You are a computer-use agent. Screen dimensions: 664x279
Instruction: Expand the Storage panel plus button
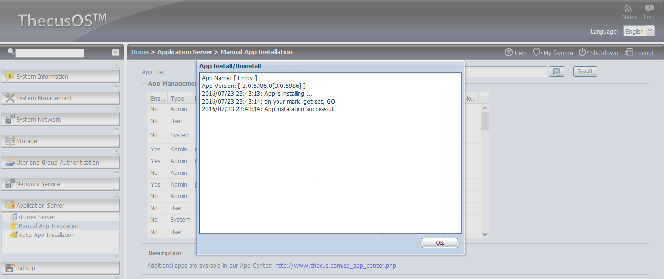(116, 130)
